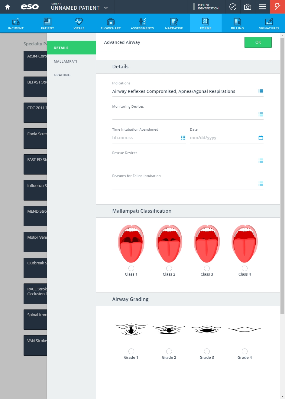Select the Details section in sidebar
This screenshot has width=285, height=399.
pos(72,48)
